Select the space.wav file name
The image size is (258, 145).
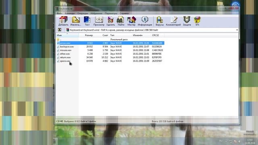pyautogui.click(x=65, y=61)
